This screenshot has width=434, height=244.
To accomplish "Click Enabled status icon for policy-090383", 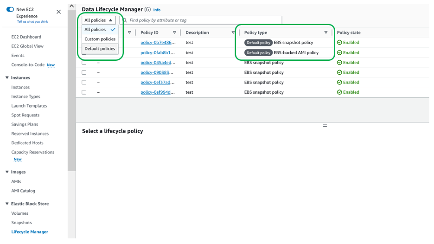I will 339,72.
